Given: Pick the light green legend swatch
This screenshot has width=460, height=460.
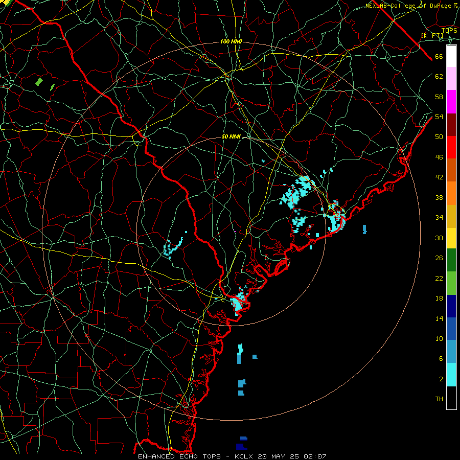Looking at the screenshot, I should point(451,283).
